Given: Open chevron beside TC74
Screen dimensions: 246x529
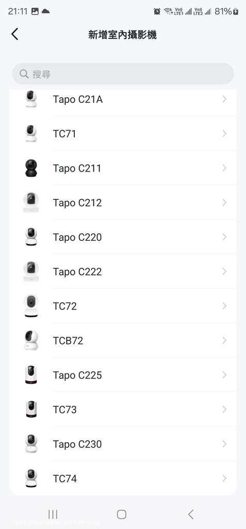Looking at the screenshot, I should (x=224, y=478).
